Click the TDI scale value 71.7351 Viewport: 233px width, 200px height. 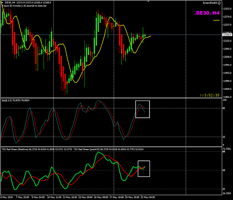[x=227, y=149]
